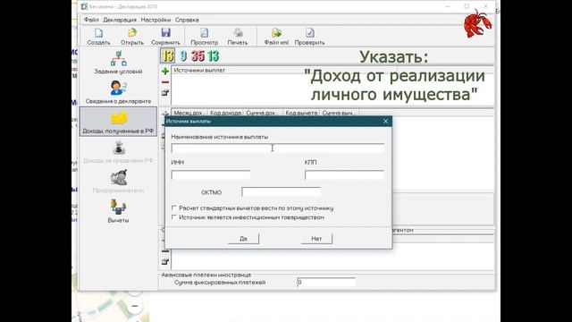Open the Файл menu
This screenshot has width=572, height=322.
(91, 20)
